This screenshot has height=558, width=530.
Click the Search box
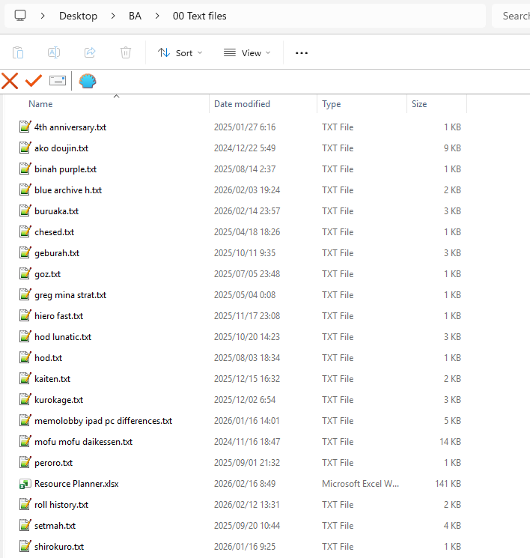[512, 16]
